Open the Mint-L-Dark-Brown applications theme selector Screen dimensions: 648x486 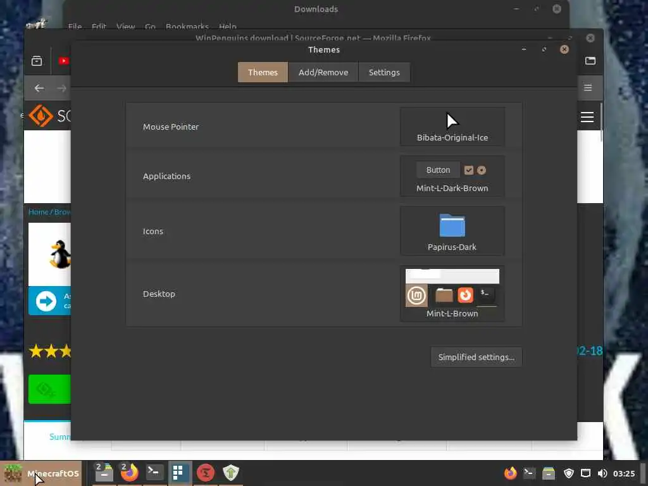(x=452, y=176)
